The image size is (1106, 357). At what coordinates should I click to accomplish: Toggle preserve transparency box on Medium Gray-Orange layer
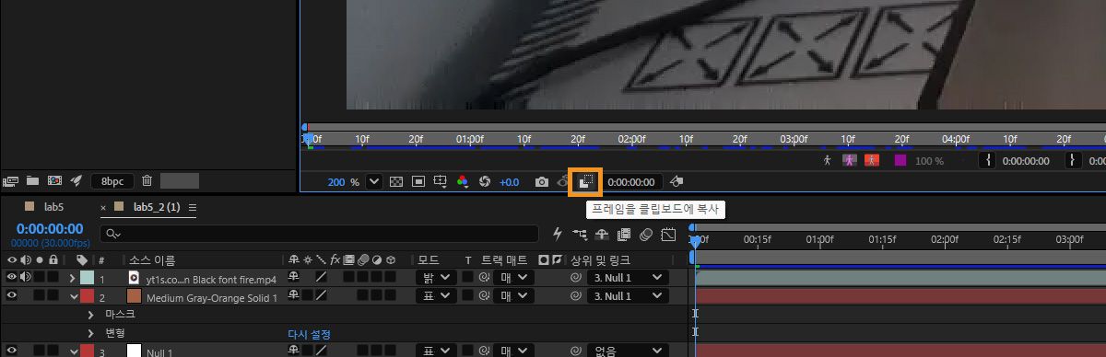click(x=467, y=295)
